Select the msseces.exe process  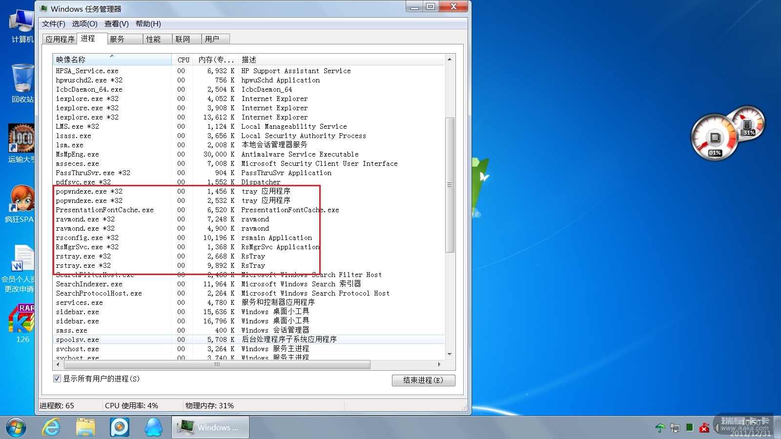tap(249, 163)
